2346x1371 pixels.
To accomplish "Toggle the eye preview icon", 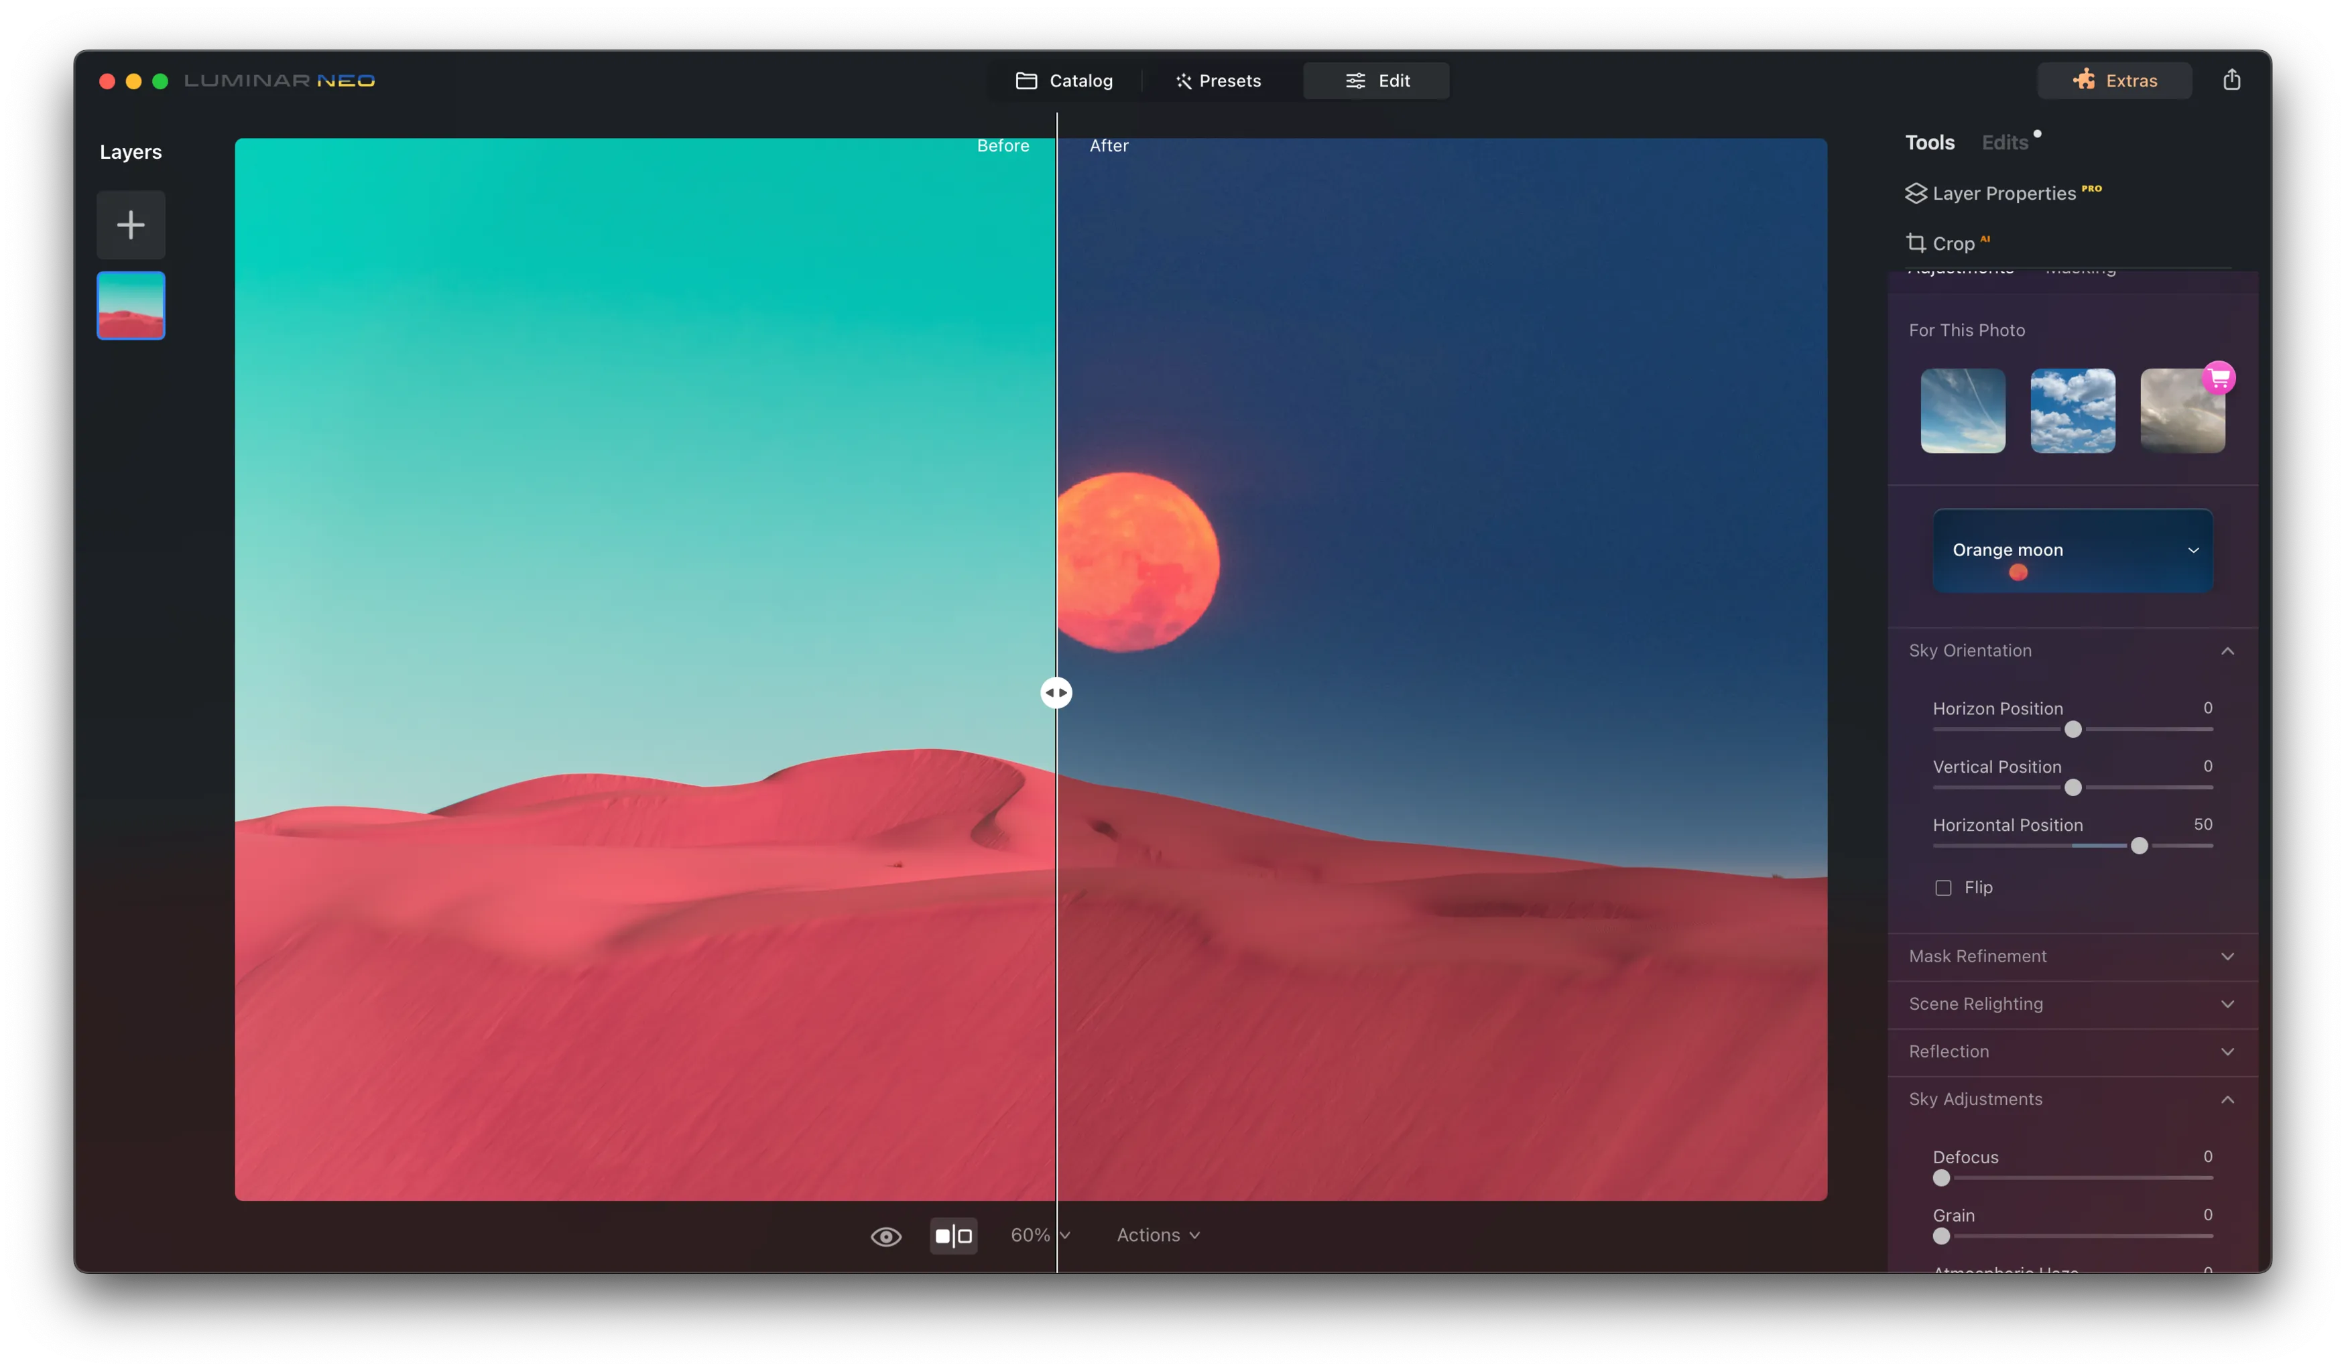I will 885,1236.
